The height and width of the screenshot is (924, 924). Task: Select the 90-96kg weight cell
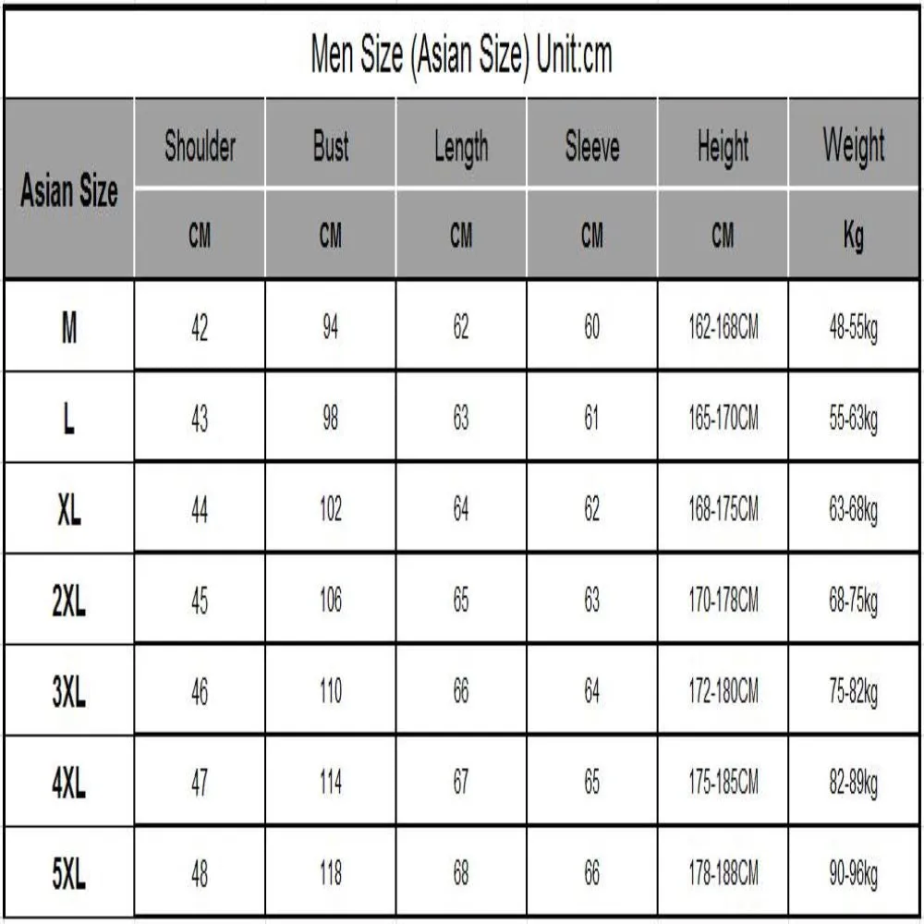(x=854, y=873)
